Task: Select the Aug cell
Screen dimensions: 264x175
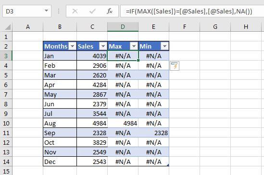Action: 60,123
